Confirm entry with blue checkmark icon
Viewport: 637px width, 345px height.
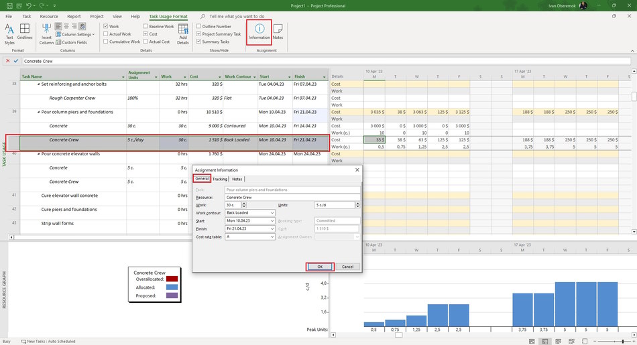pos(16,61)
